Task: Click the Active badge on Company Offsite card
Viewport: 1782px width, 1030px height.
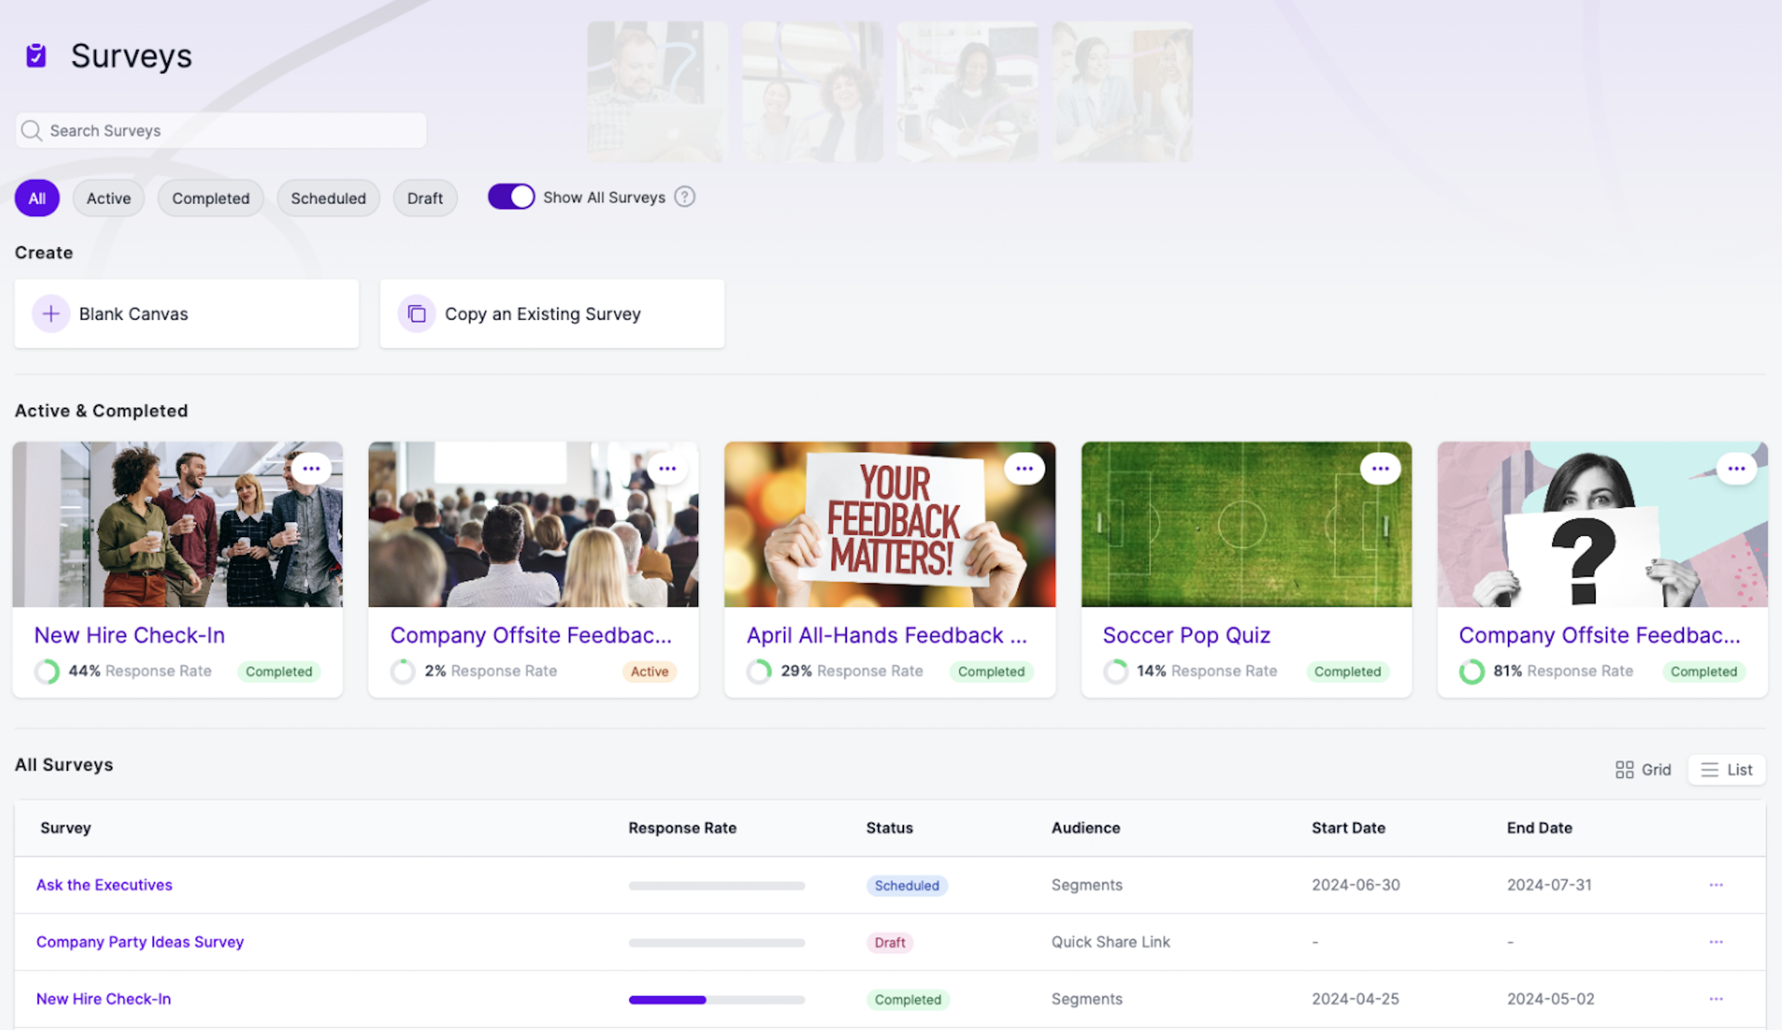Action: point(650,672)
